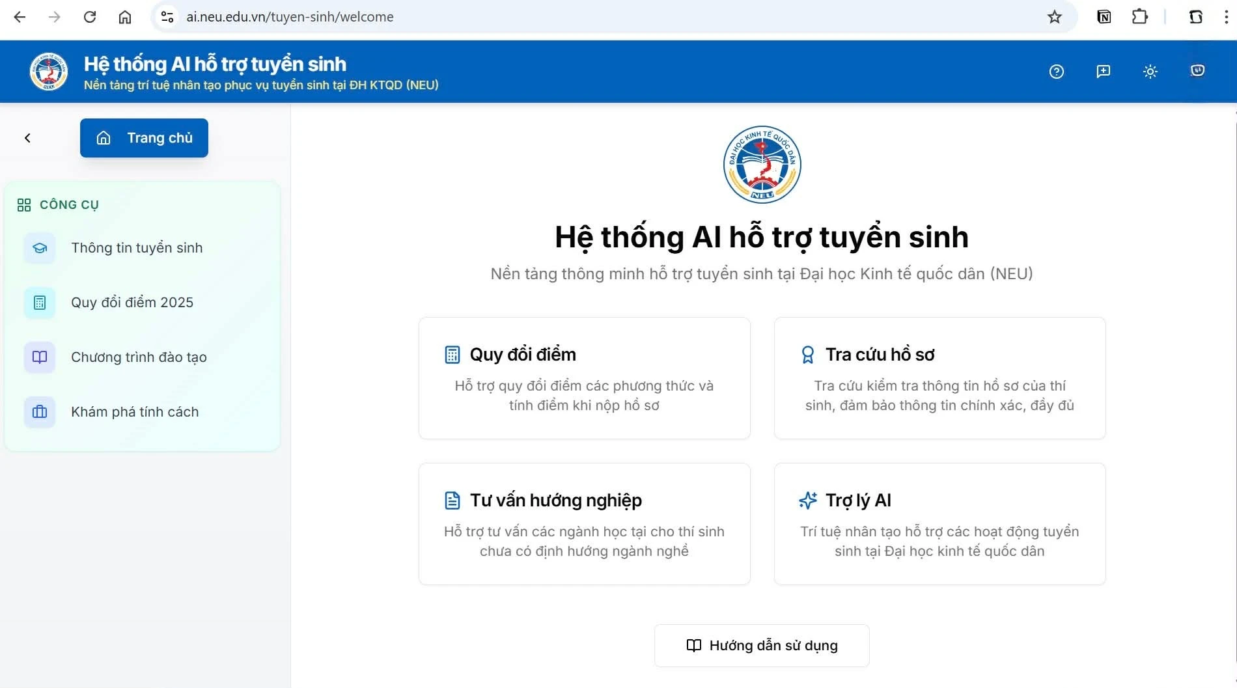1237x688 pixels.
Task: Click the award ribbon icon on Tra cứu hồ sơ
Action: click(808, 355)
